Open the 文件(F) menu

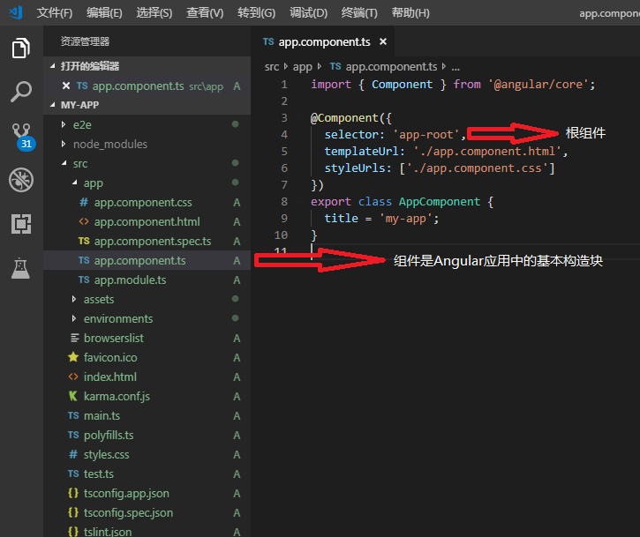(x=54, y=13)
